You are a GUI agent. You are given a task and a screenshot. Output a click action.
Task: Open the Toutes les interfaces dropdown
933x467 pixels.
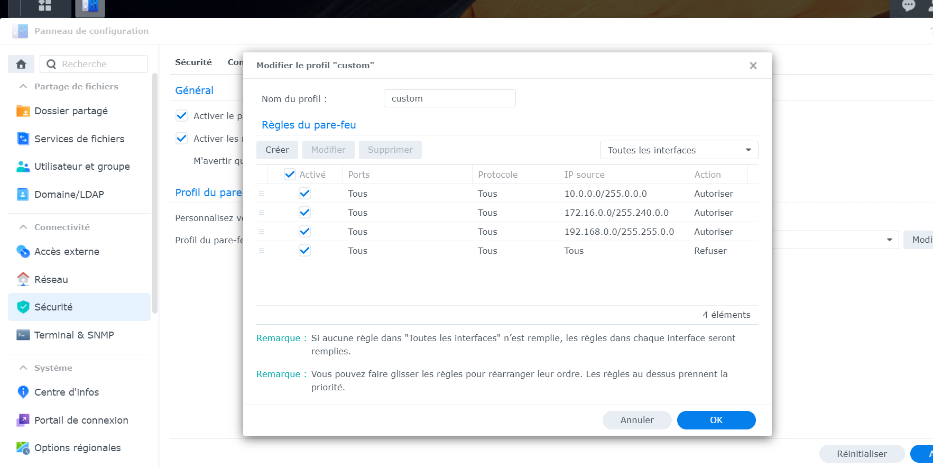pyautogui.click(x=679, y=150)
